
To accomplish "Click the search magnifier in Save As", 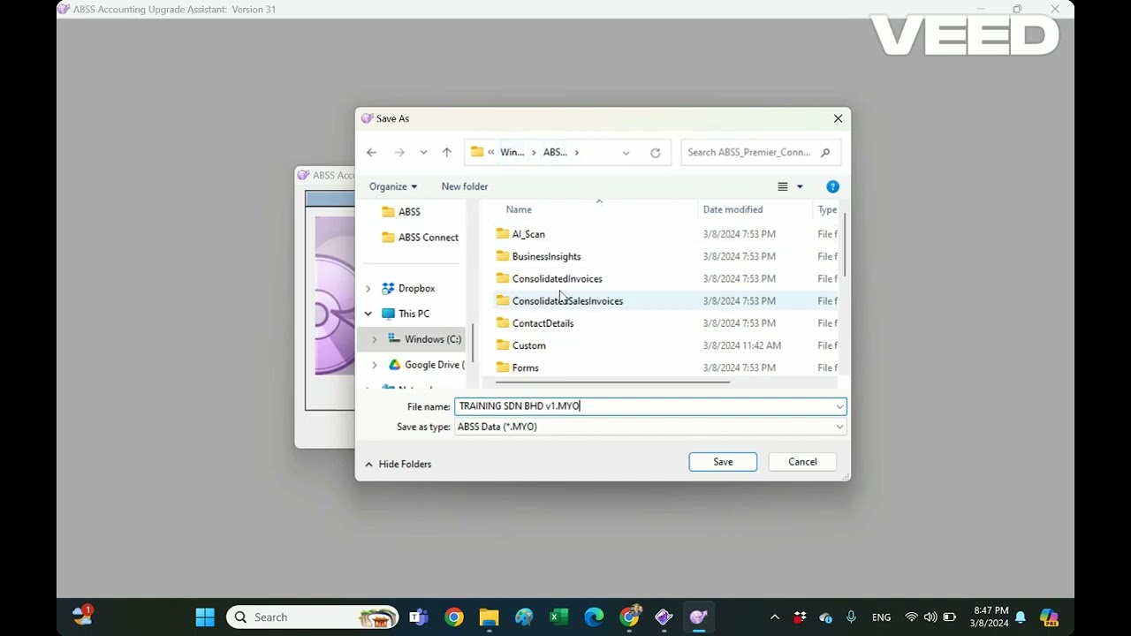I will (825, 152).
